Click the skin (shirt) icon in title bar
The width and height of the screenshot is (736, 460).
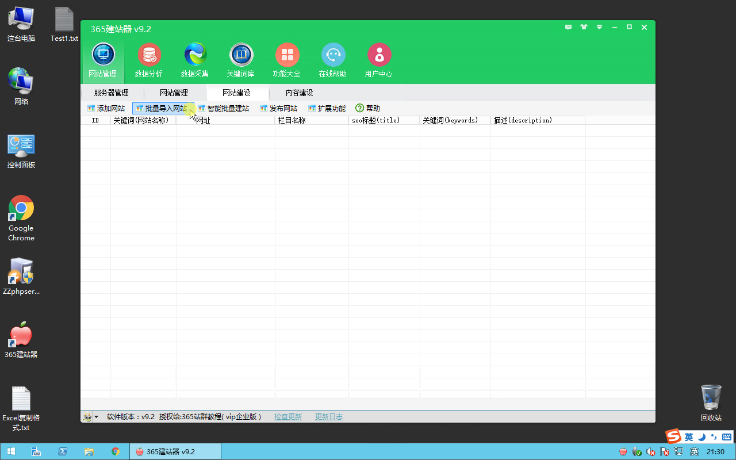584,27
